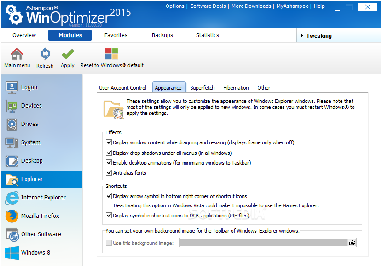382x267 pixels.
Task: Toggle display window content while dragging checkbox
Action: pyautogui.click(x=109, y=142)
